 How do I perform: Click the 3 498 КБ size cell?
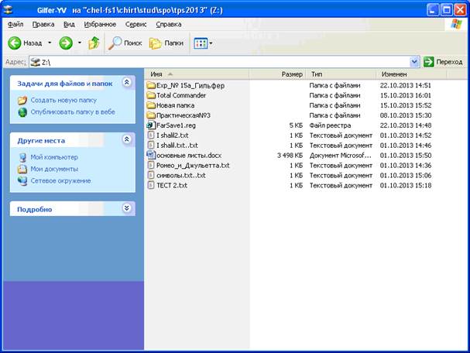pyautogui.click(x=290, y=156)
